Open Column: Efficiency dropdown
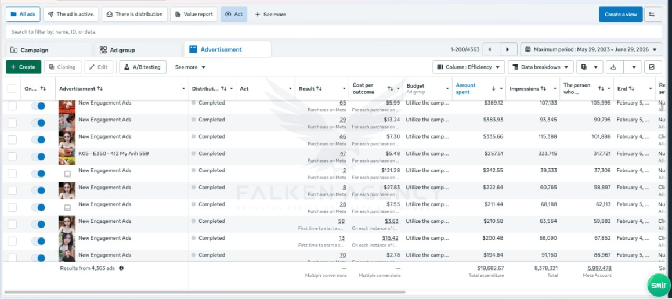Viewport: 672px width, 299px height. (468, 67)
